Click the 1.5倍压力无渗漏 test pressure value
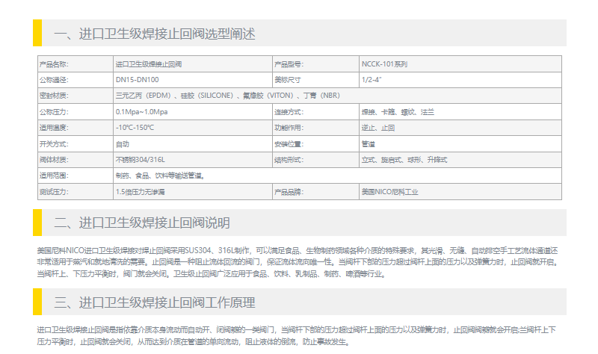 141,192
